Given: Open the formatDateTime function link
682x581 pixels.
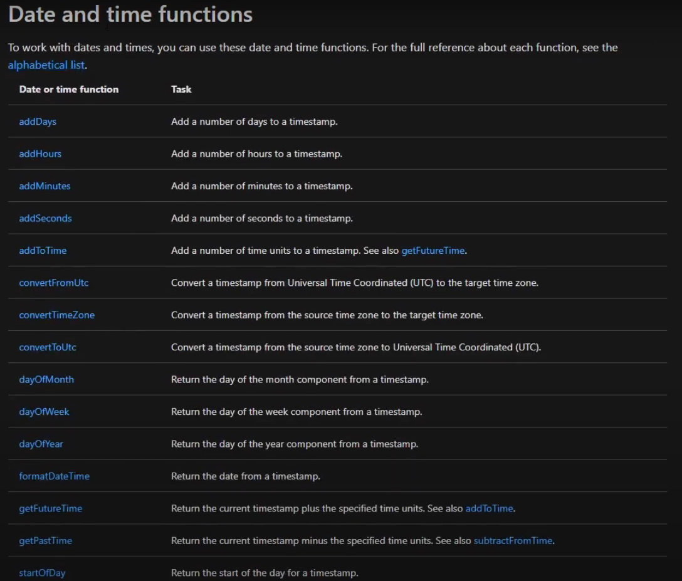Looking at the screenshot, I should click(55, 476).
